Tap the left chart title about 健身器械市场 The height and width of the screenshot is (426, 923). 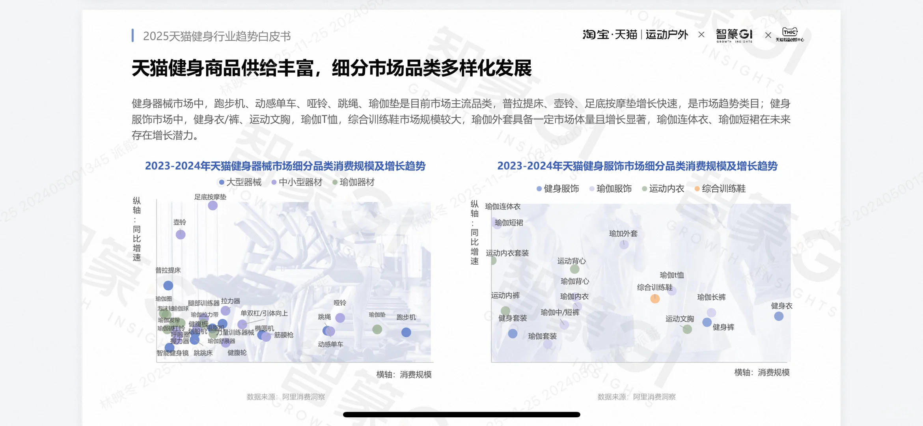(285, 166)
